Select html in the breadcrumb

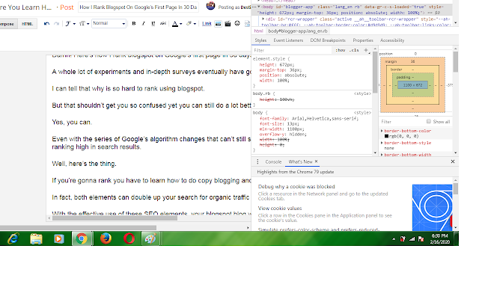tap(258, 31)
